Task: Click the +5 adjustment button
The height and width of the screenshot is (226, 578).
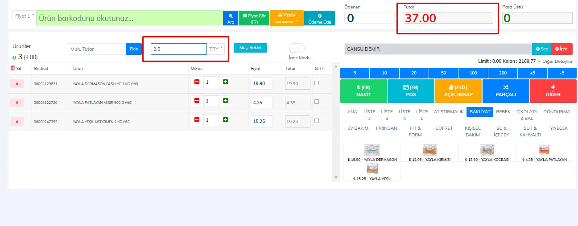Action: 532,73
